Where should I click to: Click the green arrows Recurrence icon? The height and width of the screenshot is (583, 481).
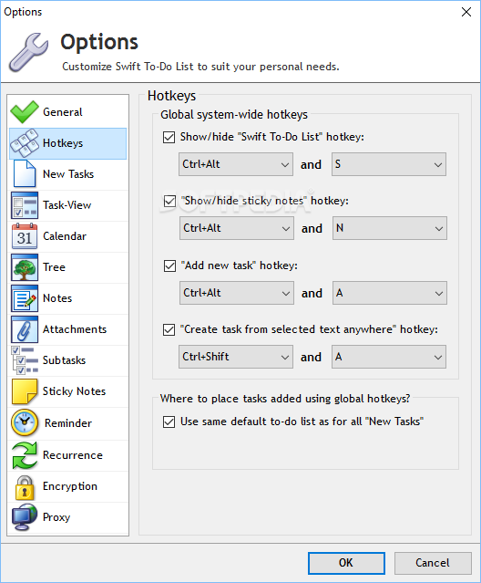(x=25, y=455)
